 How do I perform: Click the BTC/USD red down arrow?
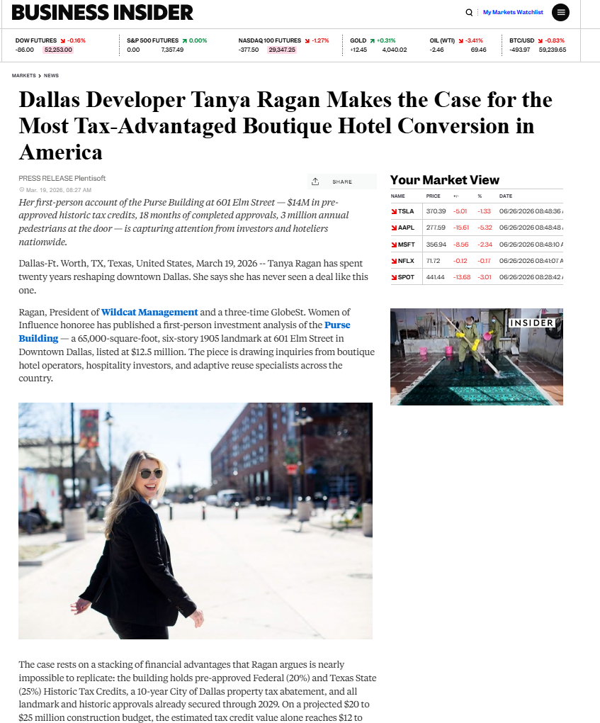(x=540, y=41)
